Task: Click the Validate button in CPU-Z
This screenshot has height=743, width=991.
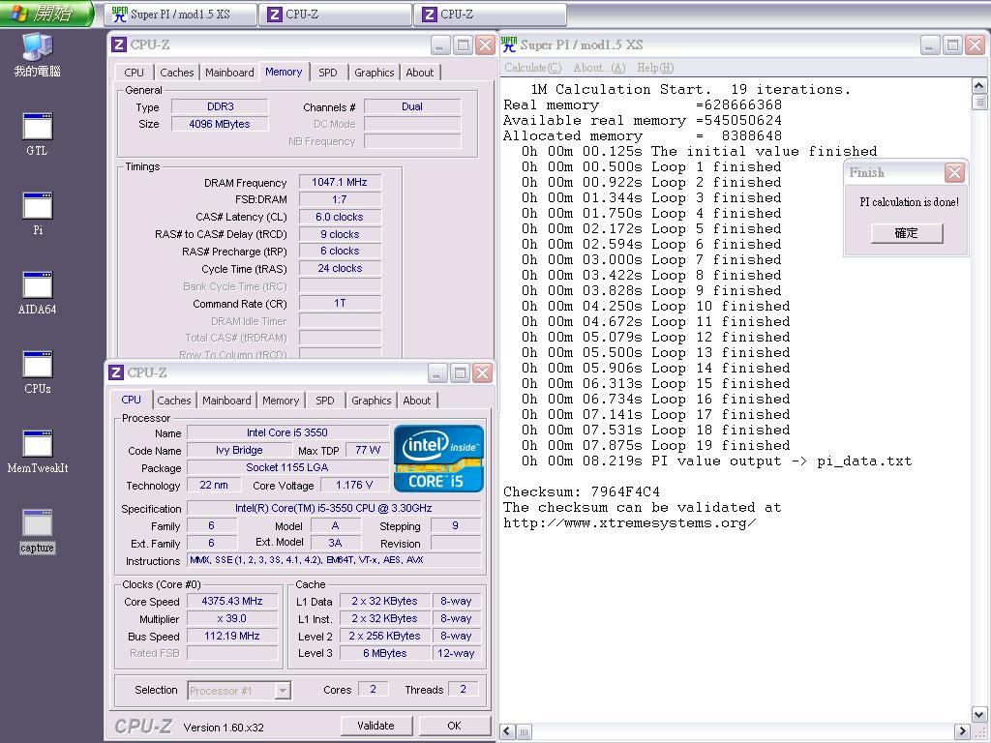Action: click(376, 726)
